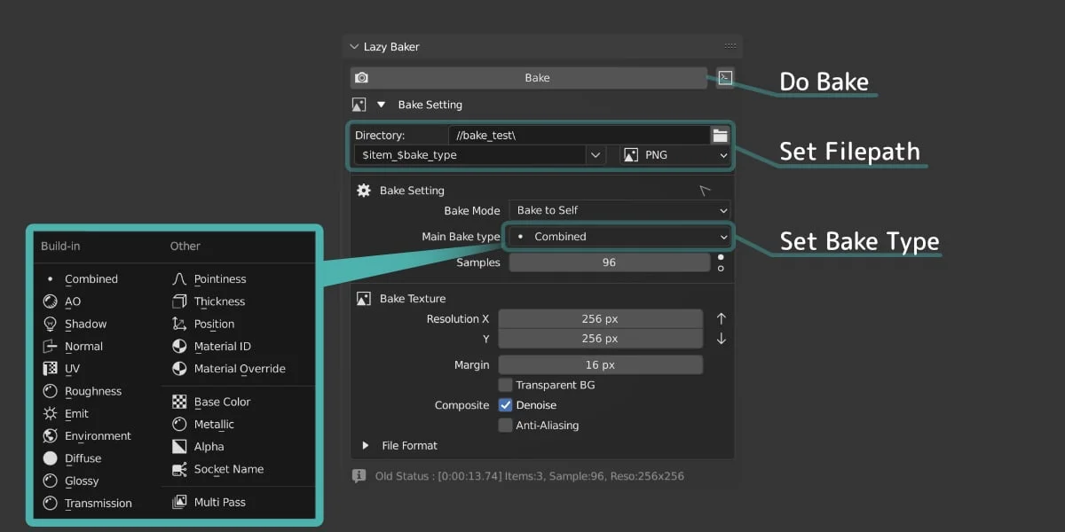Click the gear icon beside Bake Setting
This screenshot has height=532, width=1065.
[x=363, y=191]
